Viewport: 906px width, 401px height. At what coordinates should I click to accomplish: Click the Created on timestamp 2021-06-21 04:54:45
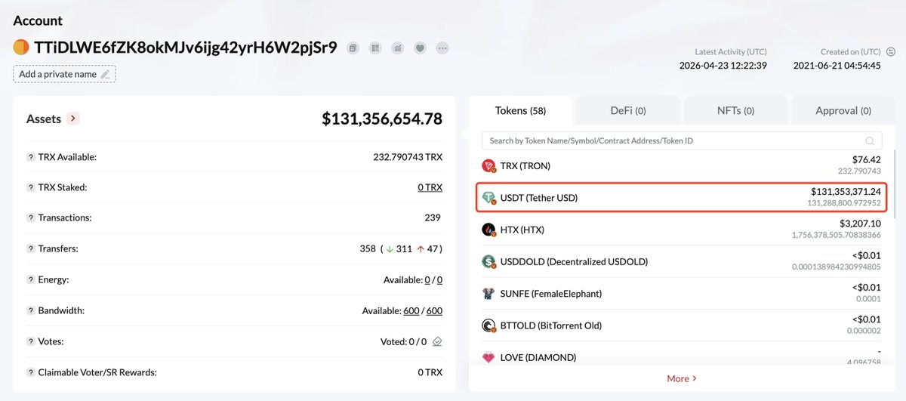pyautogui.click(x=837, y=65)
